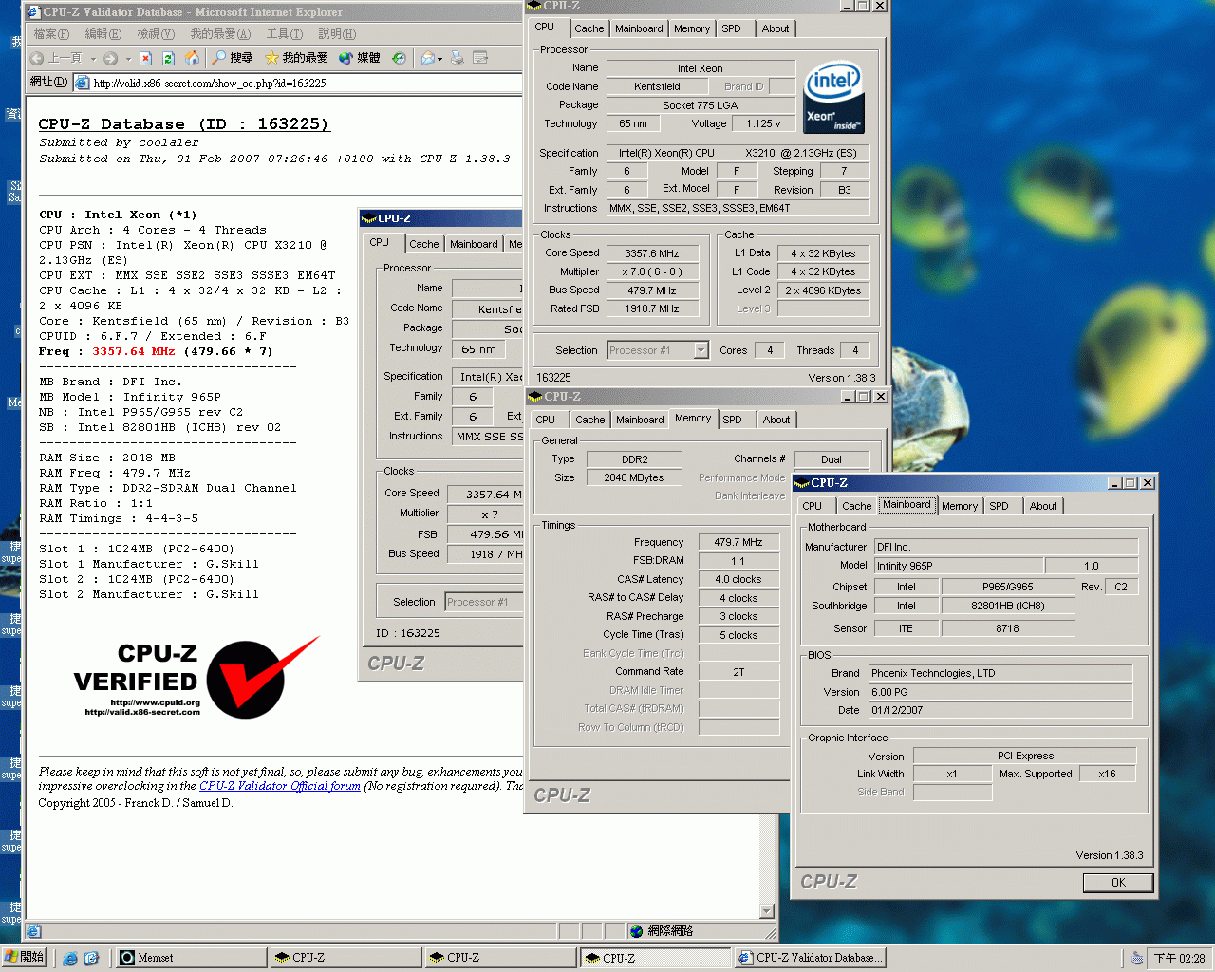Image resolution: width=1215 pixels, height=972 pixels.
Task: Open the Windows Start (開始) button
Action: tap(24, 957)
